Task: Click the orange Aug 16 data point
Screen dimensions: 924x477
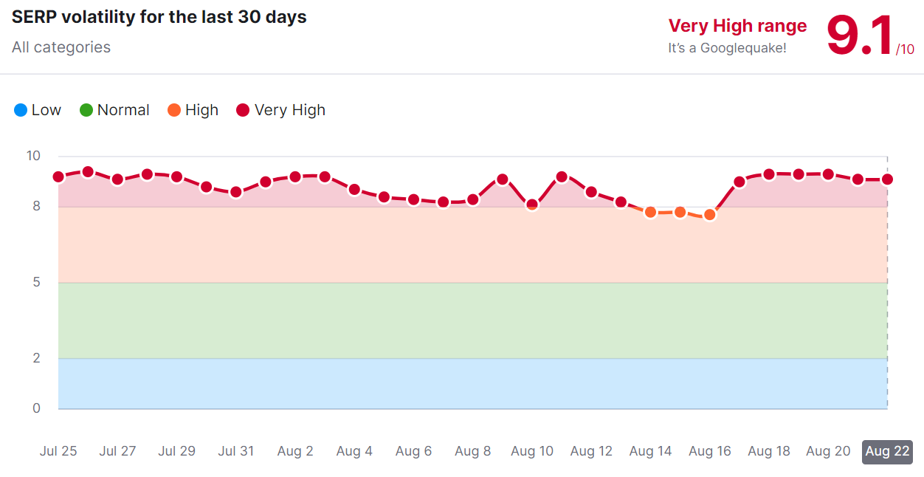Action: pos(710,215)
